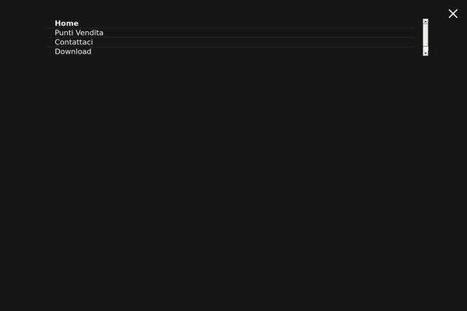Click the white X in the corner
The image size is (467, 311).
(453, 14)
